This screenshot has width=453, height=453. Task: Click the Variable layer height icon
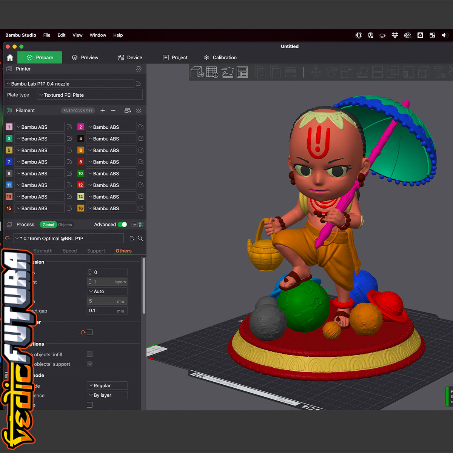[290, 72]
